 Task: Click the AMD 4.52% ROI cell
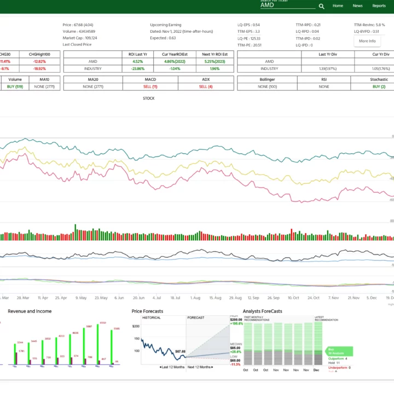(138, 61)
